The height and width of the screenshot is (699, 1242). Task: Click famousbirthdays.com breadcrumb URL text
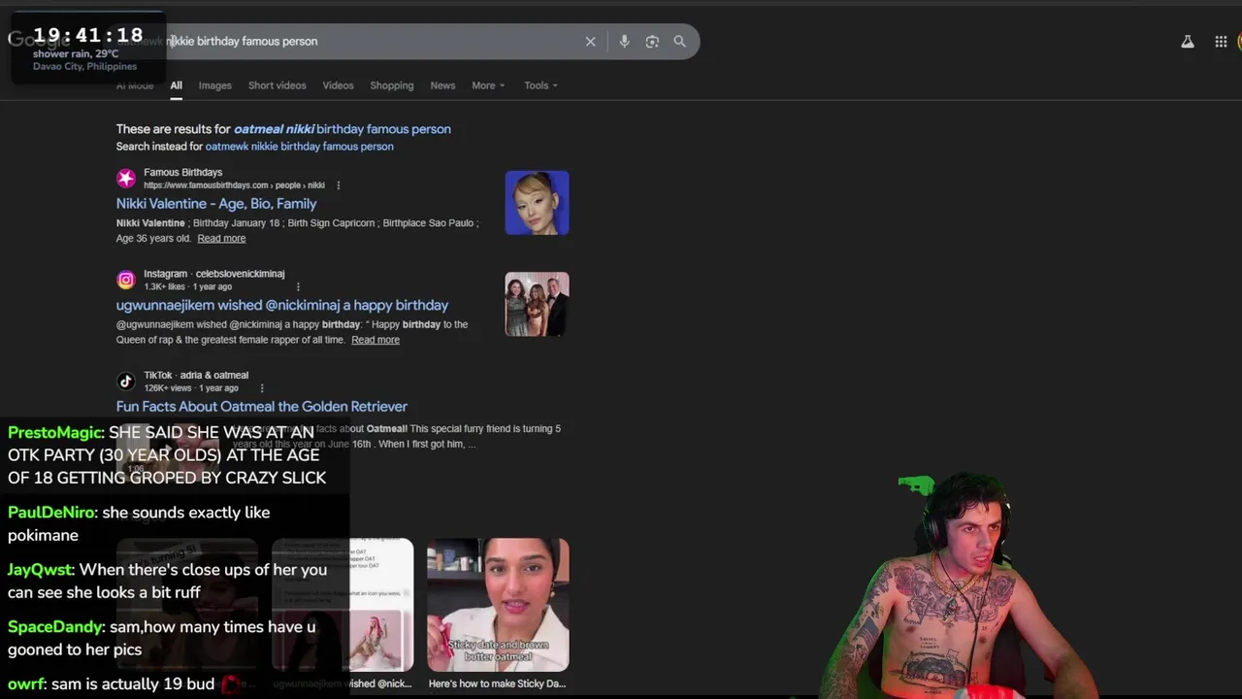(234, 185)
